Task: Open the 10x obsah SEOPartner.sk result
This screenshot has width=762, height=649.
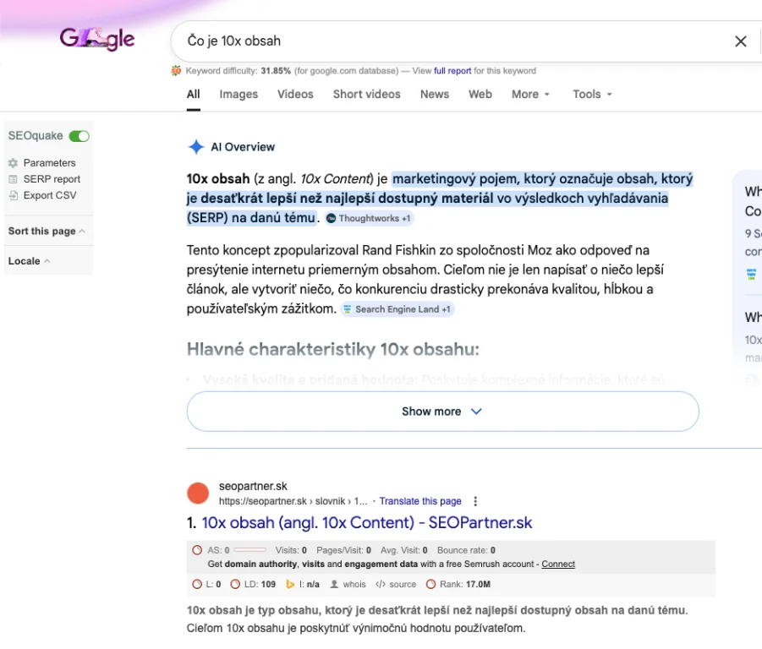Action: (366, 523)
